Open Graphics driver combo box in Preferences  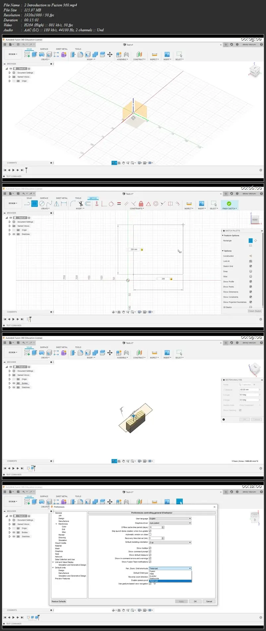coord(170,523)
